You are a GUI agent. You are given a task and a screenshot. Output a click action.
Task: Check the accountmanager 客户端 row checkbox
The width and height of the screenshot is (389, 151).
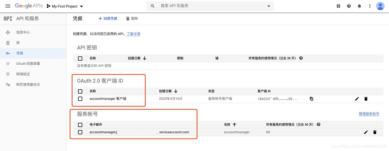coord(80,99)
